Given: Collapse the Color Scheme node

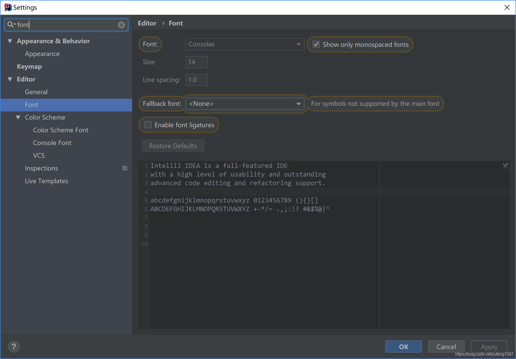Looking at the screenshot, I should click(x=18, y=117).
